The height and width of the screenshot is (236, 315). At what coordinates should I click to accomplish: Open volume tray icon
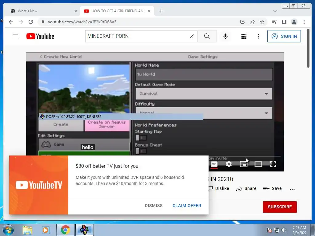(x=284, y=230)
